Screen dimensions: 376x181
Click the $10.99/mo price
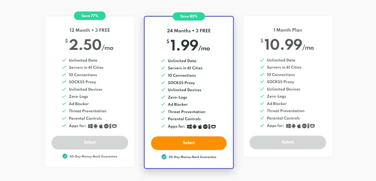click(x=287, y=45)
